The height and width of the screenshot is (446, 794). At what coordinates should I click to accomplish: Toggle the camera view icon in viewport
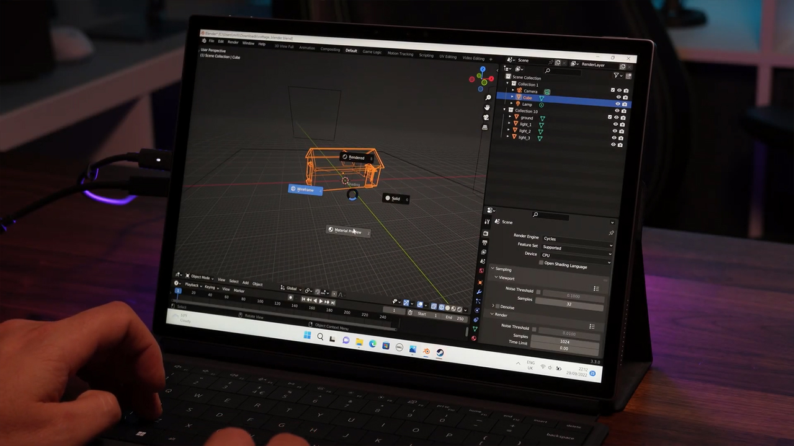coord(485,117)
